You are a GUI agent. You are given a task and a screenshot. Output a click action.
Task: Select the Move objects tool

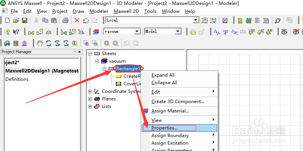pyautogui.click(x=31, y=32)
